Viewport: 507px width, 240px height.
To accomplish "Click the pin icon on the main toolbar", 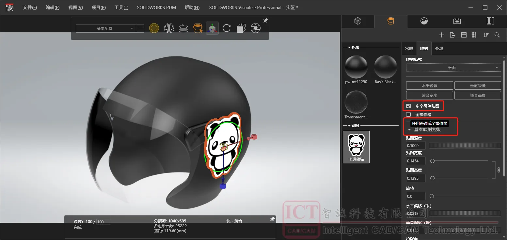I will click(x=265, y=21).
